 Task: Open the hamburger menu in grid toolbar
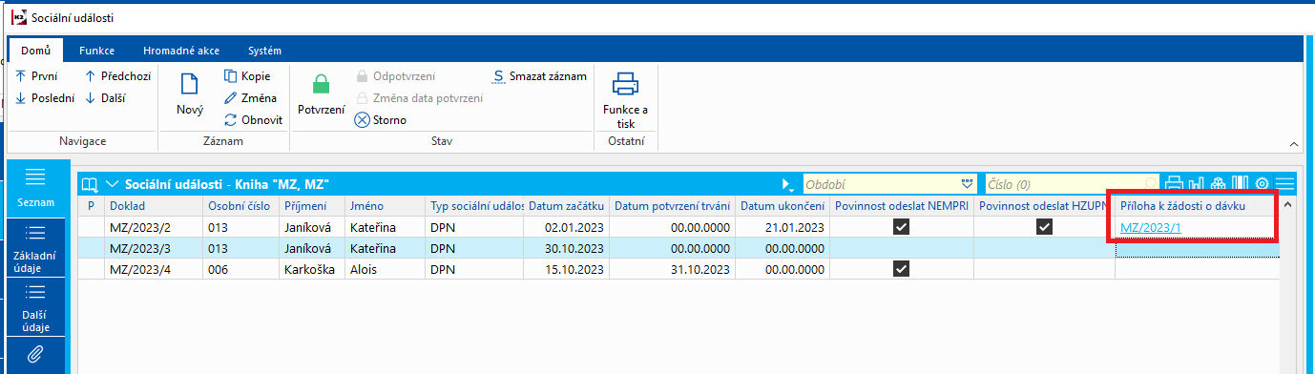[x=1284, y=183]
